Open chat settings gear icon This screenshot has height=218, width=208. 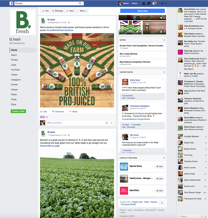pos(202,216)
